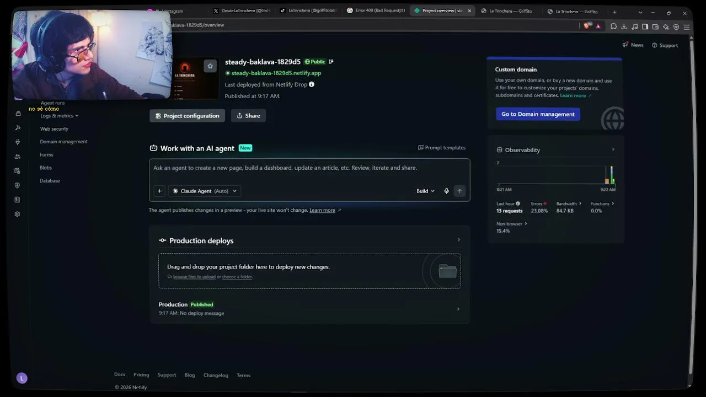Open the Leo AI sparkle icon

pos(666,26)
